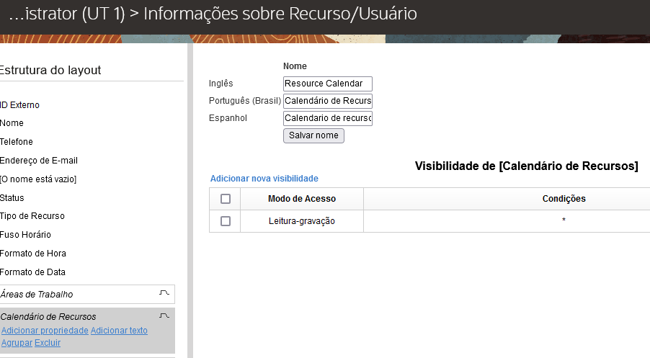The image size is (650, 358).
Task: Click the Condições column header
Action: point(564,199)
